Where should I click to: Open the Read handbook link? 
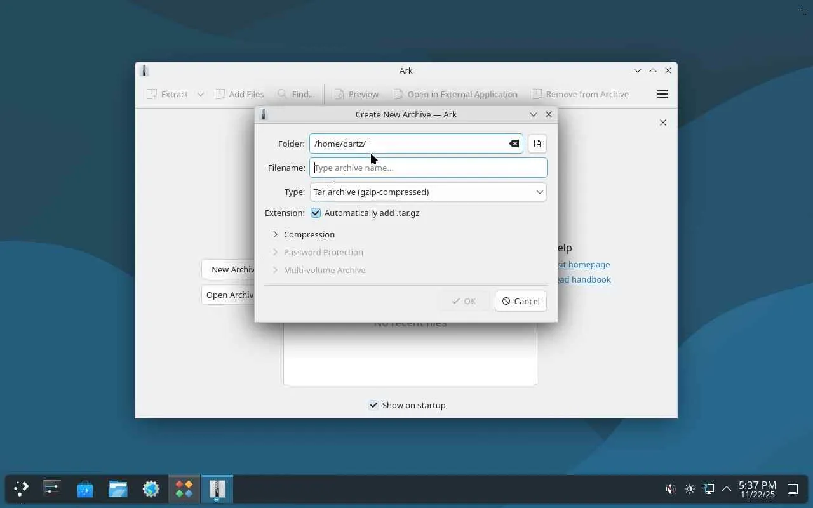(583, 279)
